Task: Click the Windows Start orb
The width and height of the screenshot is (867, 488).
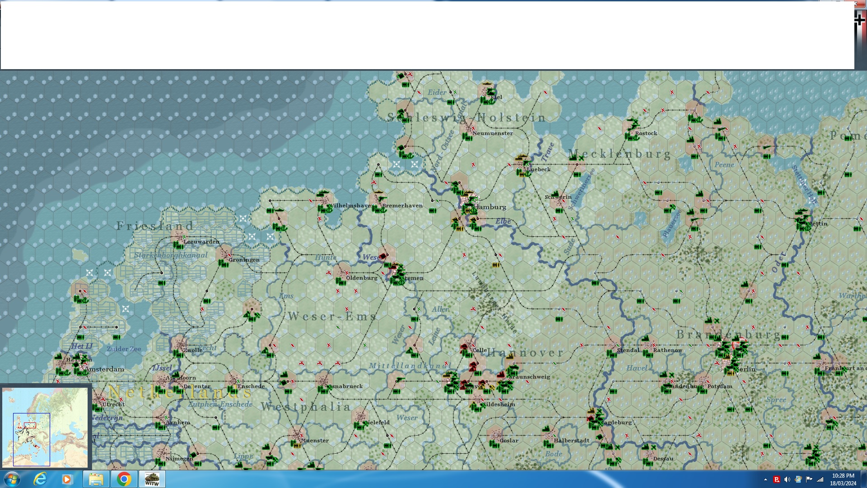Action: 12,479
